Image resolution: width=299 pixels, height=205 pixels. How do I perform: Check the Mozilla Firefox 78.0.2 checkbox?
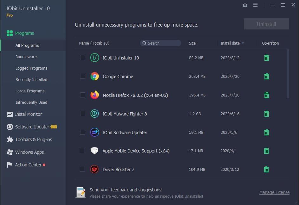coord(83,95)
